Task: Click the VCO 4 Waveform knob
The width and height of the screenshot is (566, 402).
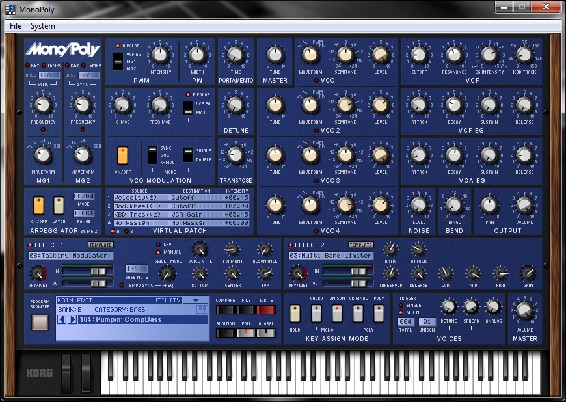Action: (x=310, y=206)
